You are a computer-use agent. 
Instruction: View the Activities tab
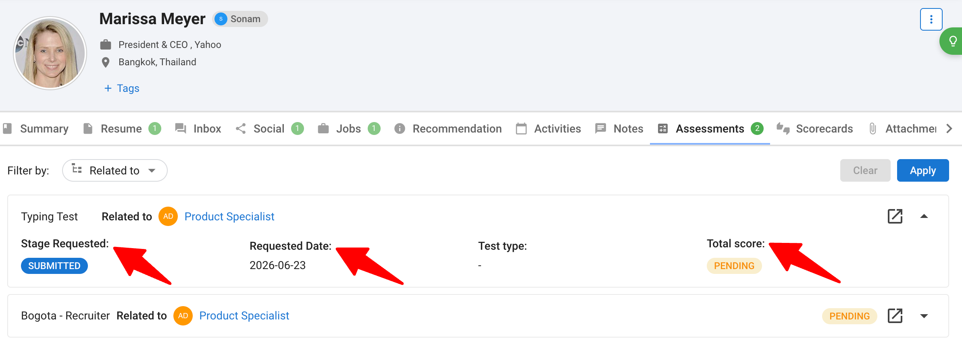549,128
